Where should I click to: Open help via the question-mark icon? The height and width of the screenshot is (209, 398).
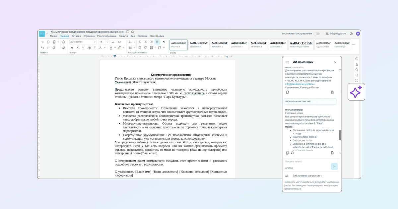(x=351, y=34)
